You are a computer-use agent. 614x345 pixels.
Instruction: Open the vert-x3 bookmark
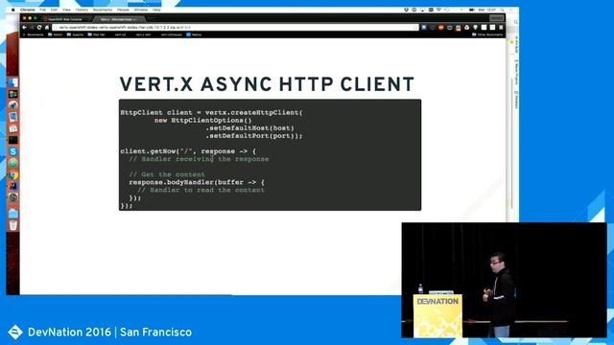(120, 34)
